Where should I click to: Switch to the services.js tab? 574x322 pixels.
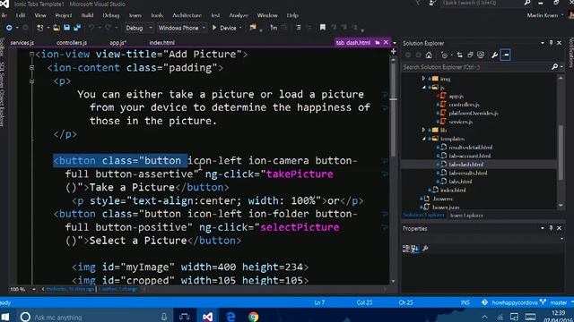pyautogui.click(x=22, y=43)
